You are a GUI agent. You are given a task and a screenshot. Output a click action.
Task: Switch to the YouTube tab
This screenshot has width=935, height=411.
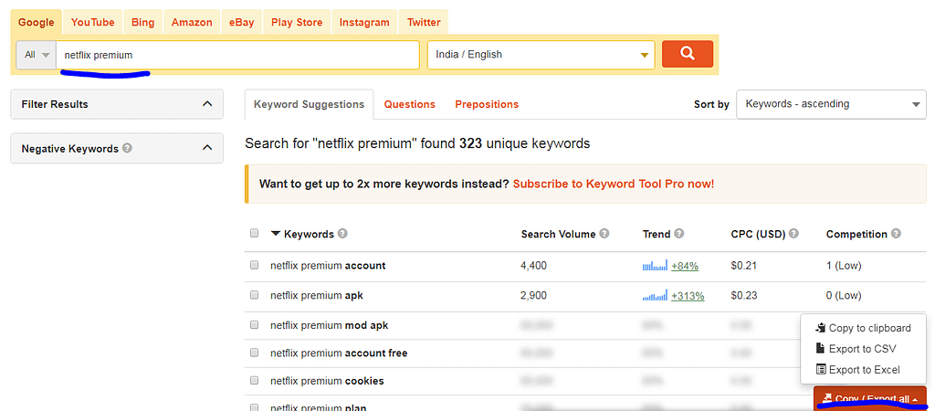click(92, 22)
